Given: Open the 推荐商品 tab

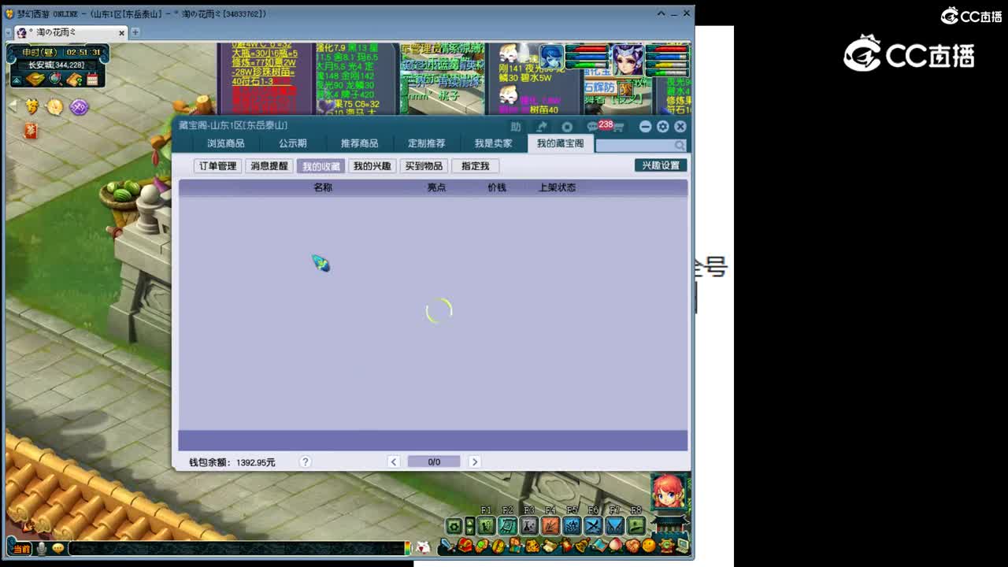Looking at the screenshot, I should pyautogui.click(x=359, y=143).
